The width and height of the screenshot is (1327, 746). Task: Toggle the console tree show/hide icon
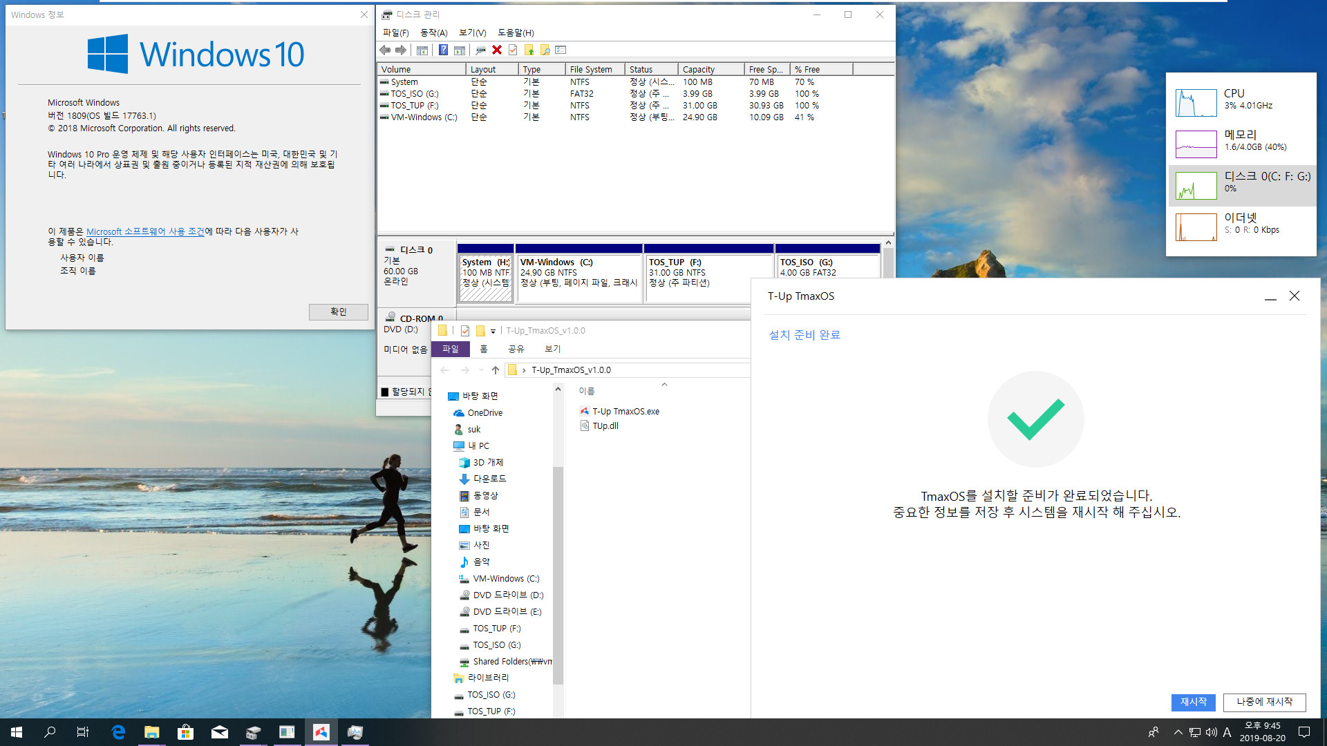(422, 50)
